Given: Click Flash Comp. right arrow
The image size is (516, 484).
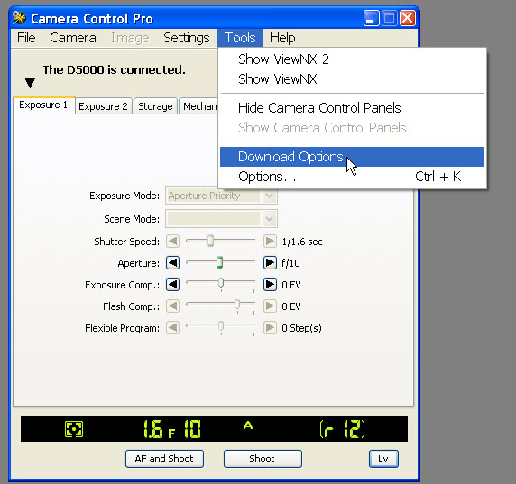Looking at the screenshot, I should (x=270, y=306).
